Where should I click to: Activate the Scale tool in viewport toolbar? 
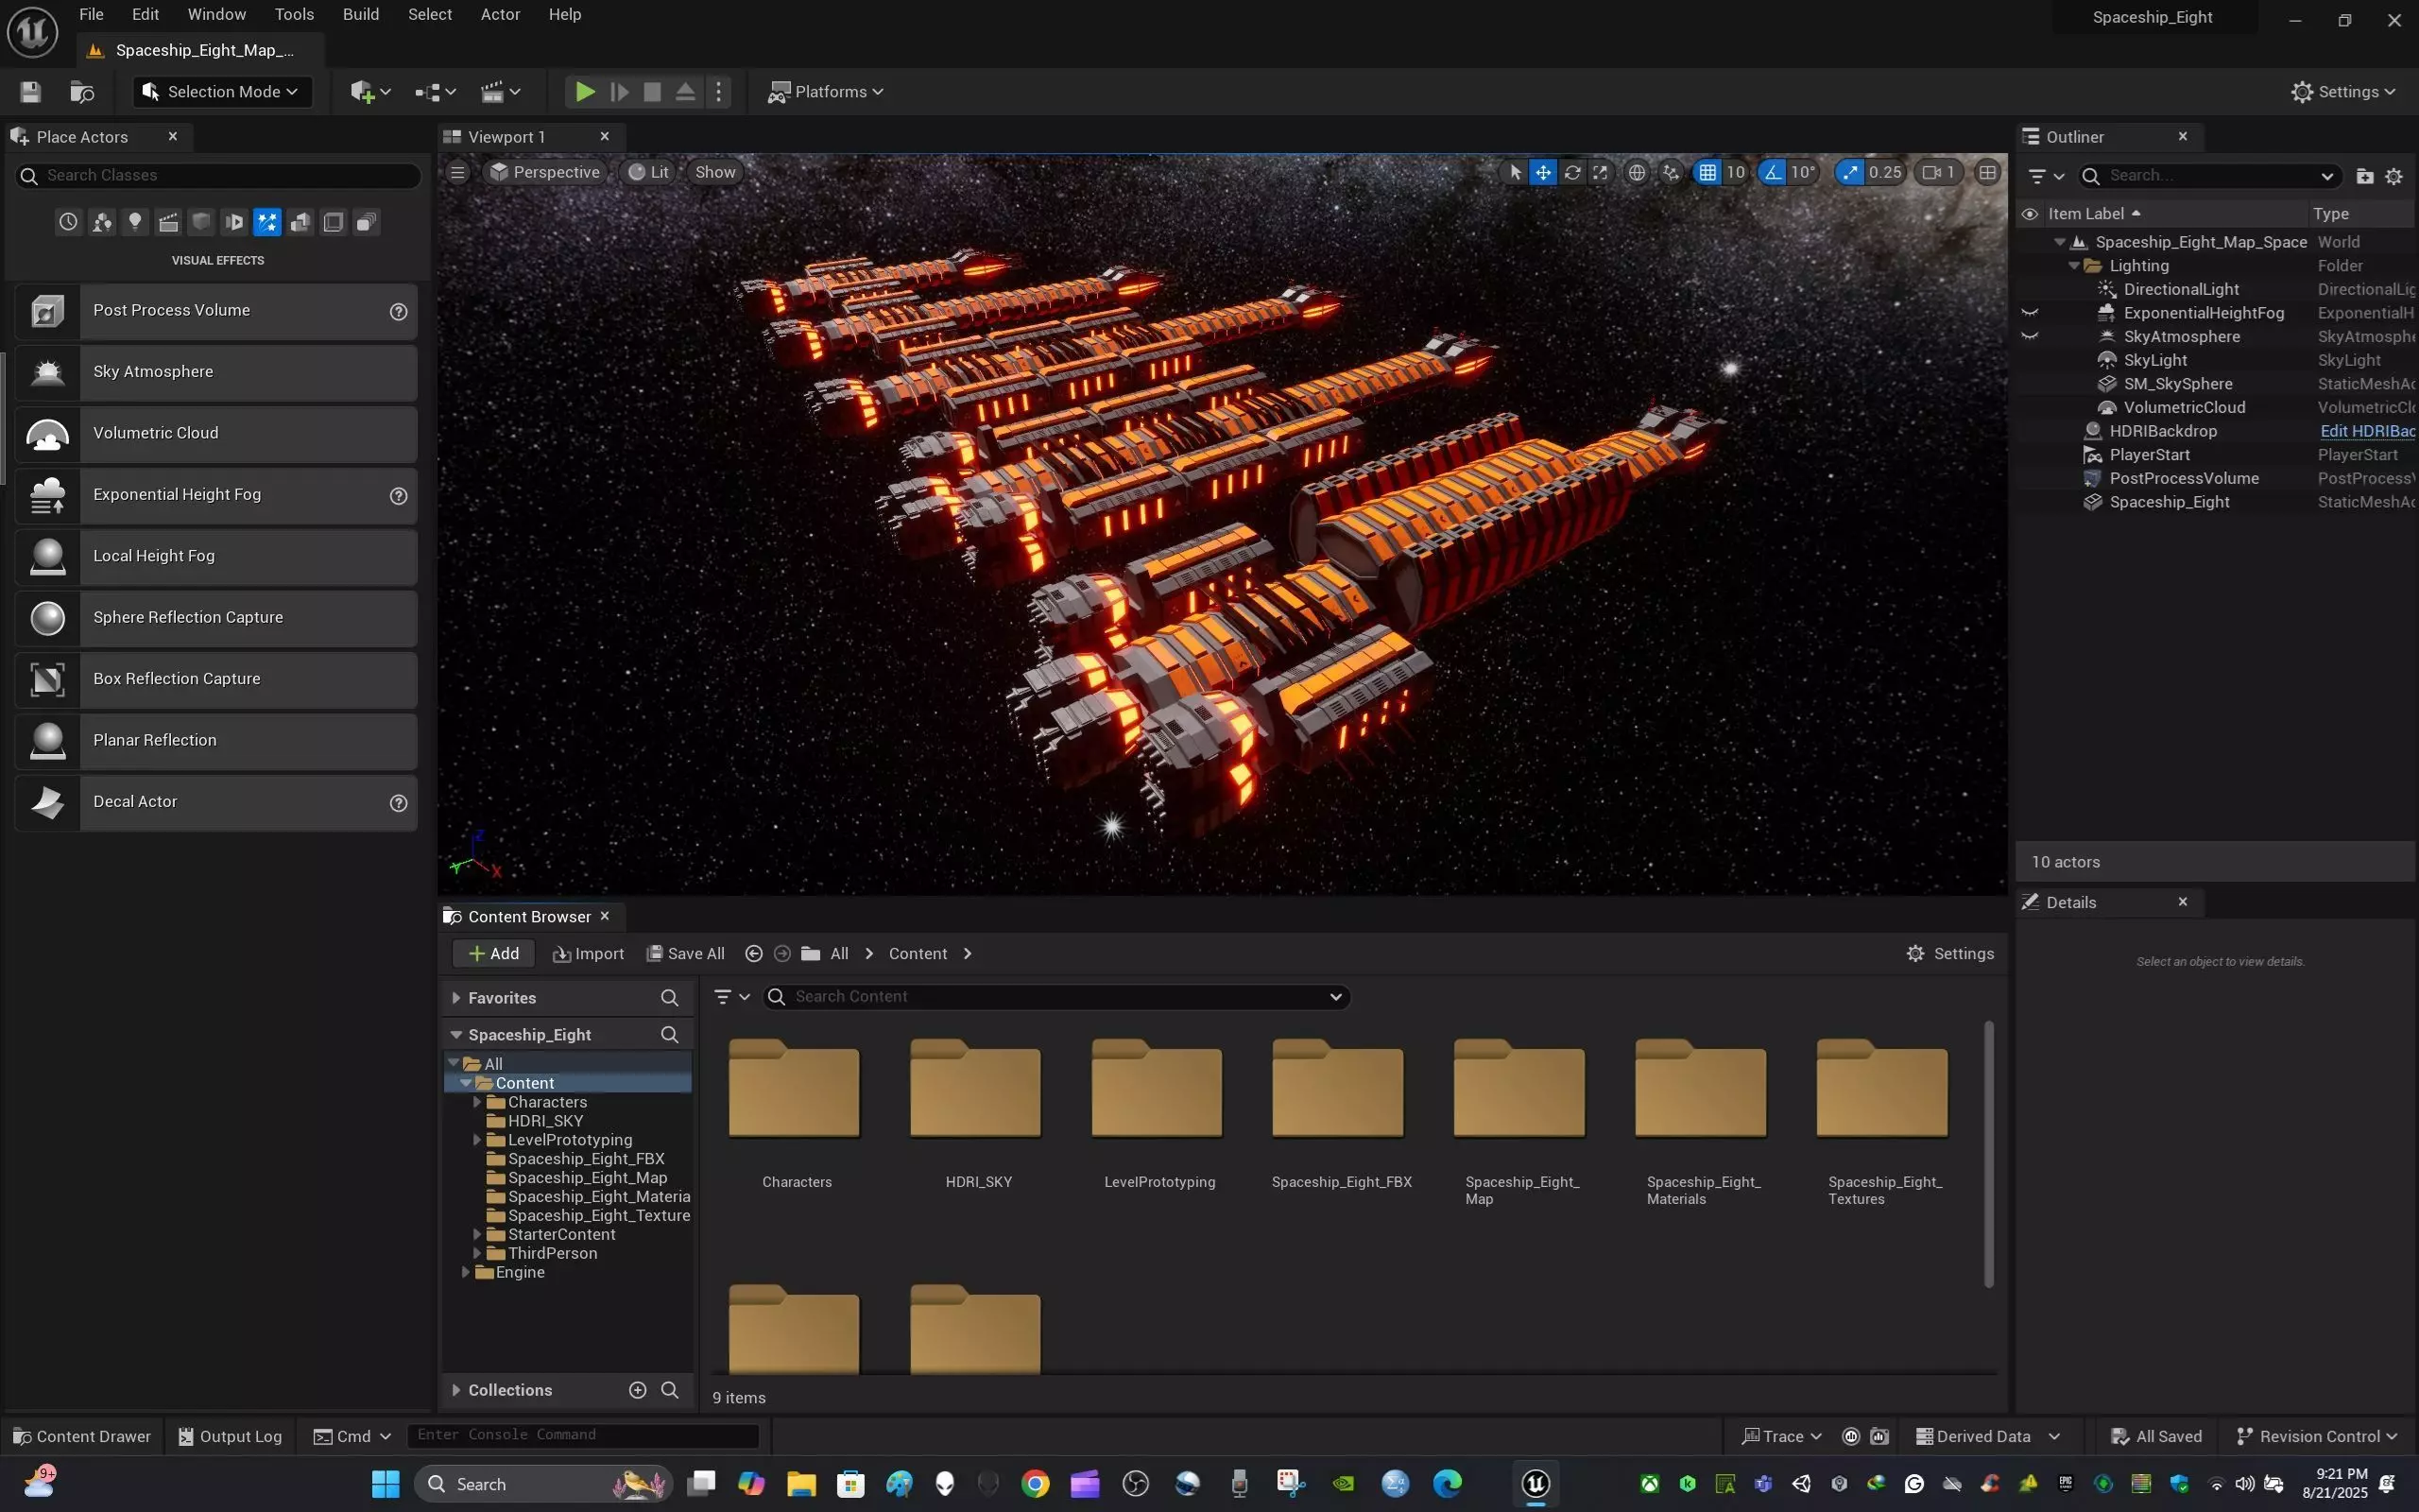[x=1601, y=172]
